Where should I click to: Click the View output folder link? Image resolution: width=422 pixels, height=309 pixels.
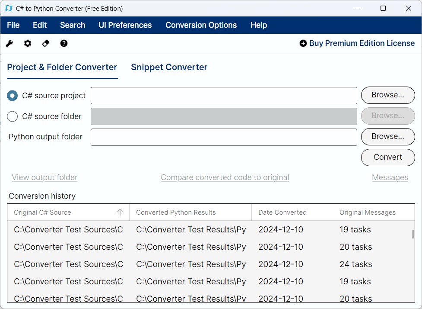click(x=44, y=177)
